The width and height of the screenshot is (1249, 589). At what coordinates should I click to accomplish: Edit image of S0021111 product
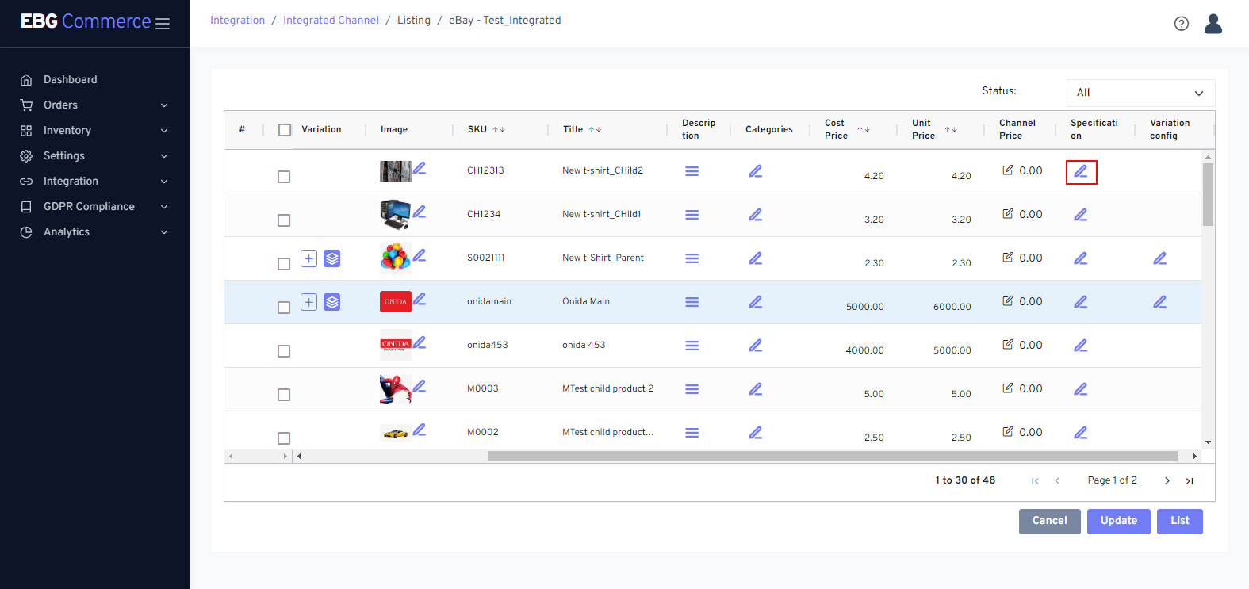(x=420, y=255)
